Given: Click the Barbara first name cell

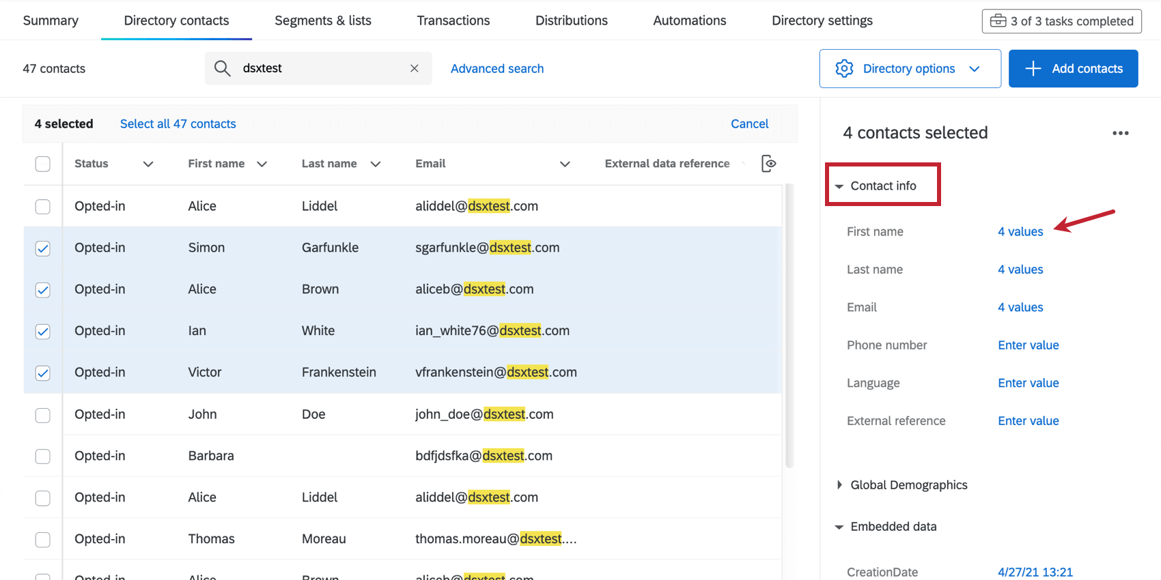Looking at the screenshot, I should click(x=211, y=456).
